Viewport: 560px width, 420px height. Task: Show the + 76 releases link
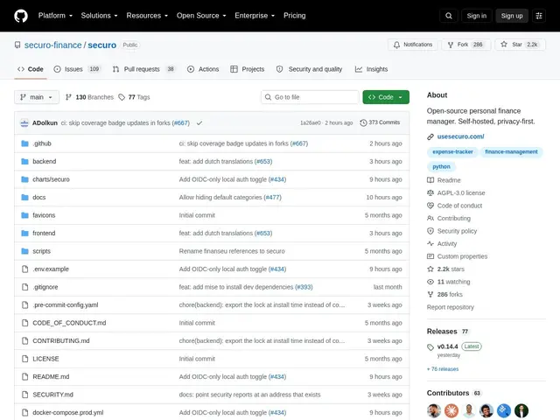443,369
